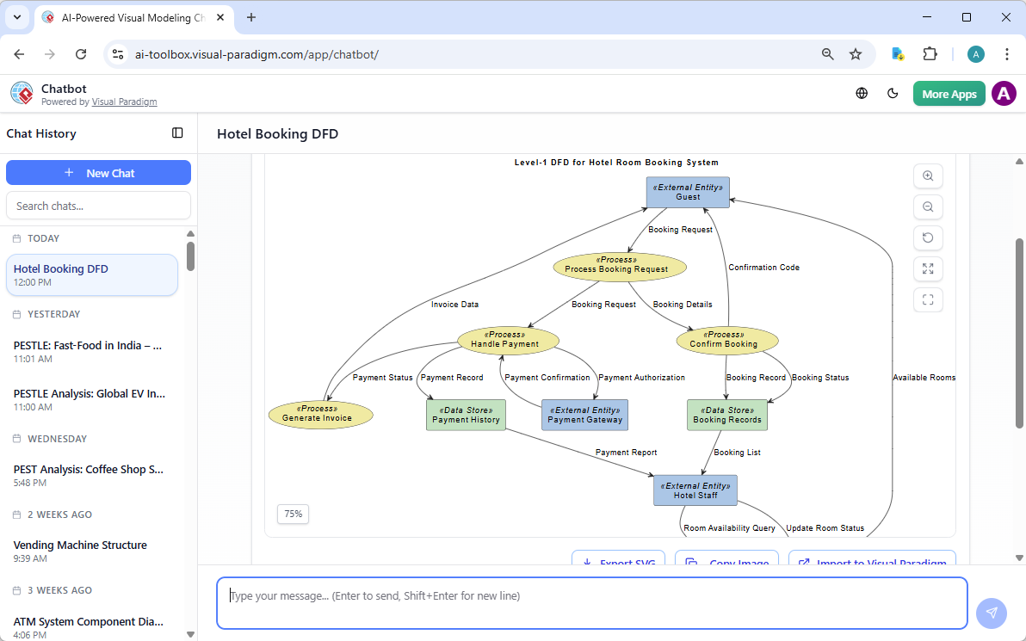Open the Google Translate icon in address bar
1026x641 pixels.
898,53
